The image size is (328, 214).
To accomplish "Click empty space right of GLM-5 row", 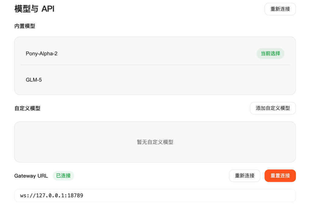I will 182,80.
